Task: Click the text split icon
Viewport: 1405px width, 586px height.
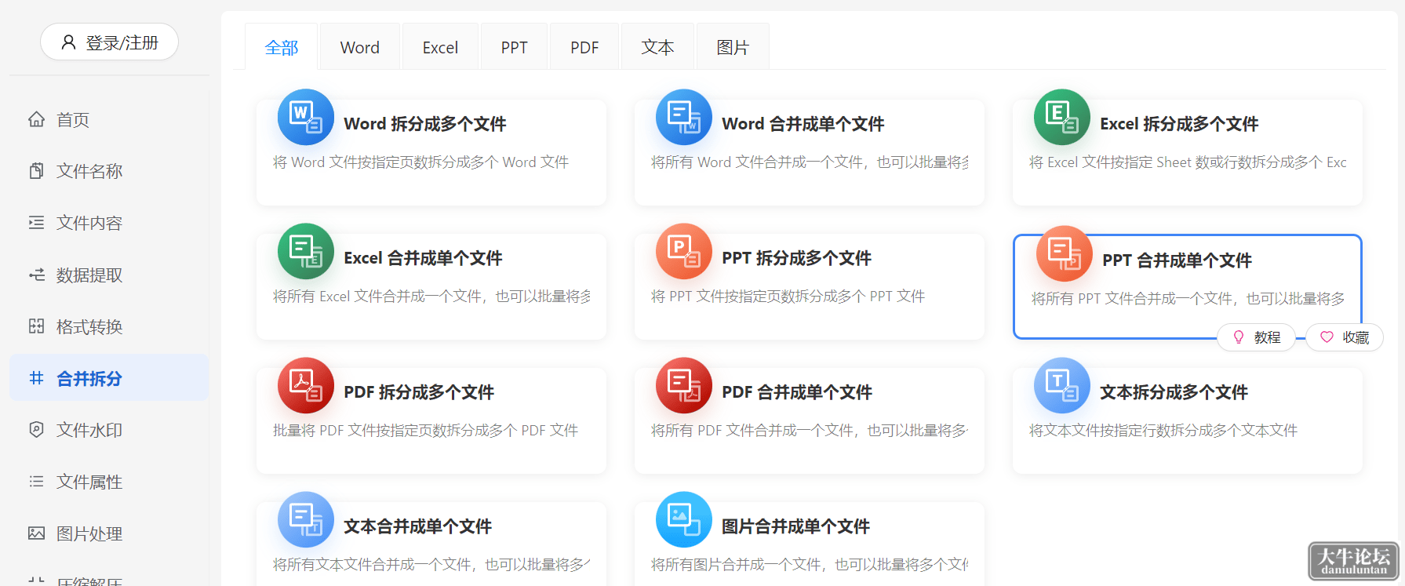Action: 1062,385
